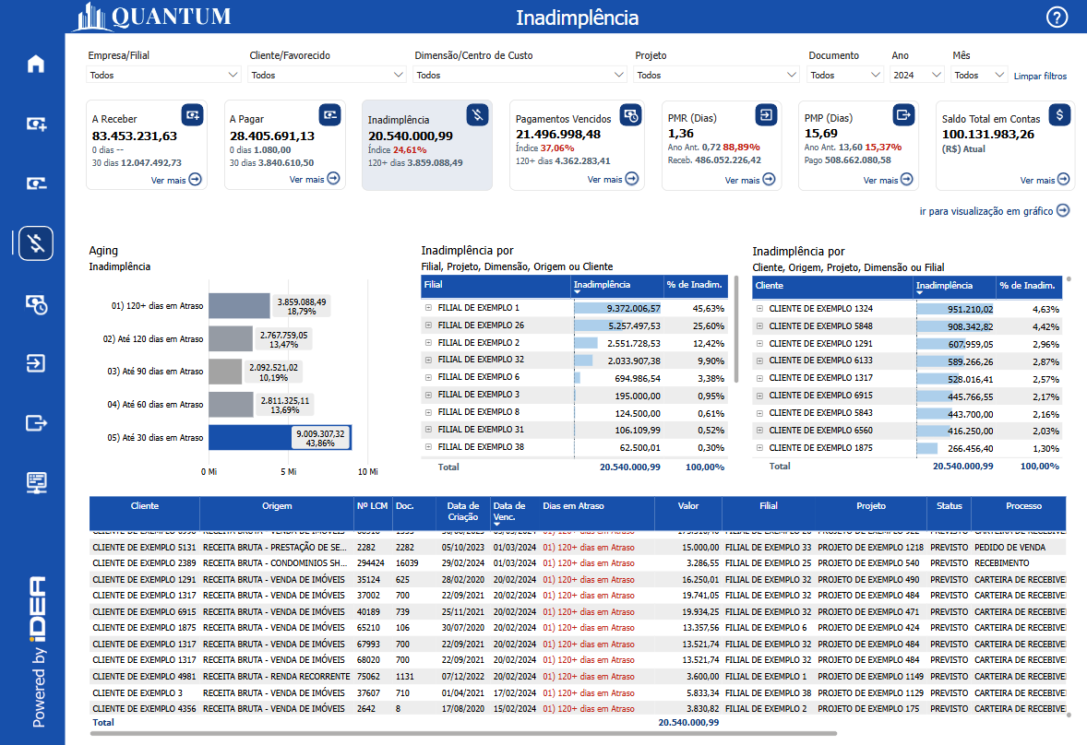This screenshot has width=1087, height=745.
Task: Open the Home page from sidebar
Action: tap(36, 64)
